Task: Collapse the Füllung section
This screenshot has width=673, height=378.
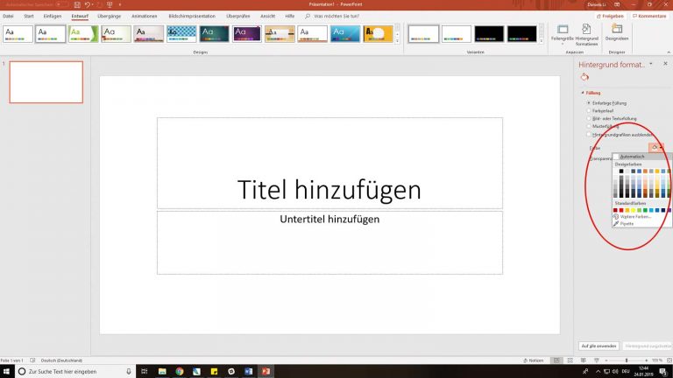Action: point(584,93)
